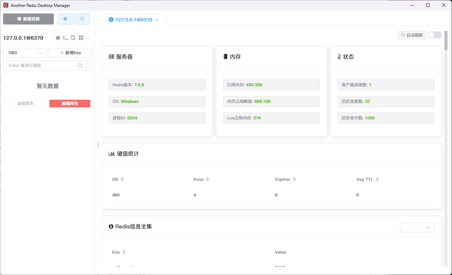The width and height of the screenshot is (452, 275).
Task: Click the 键值统计 chart icon
Action: tap(111, 154)
